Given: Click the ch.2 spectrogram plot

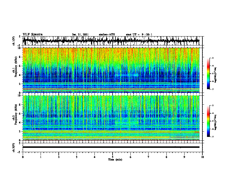Looking at the screenshot, I should click(111, 118).
